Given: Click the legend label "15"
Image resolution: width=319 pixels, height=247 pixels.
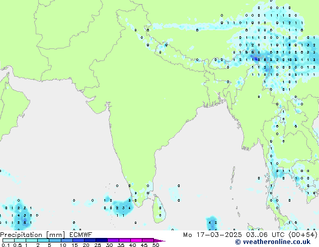Looking at the screenshot, I should (x=74, y=245).
